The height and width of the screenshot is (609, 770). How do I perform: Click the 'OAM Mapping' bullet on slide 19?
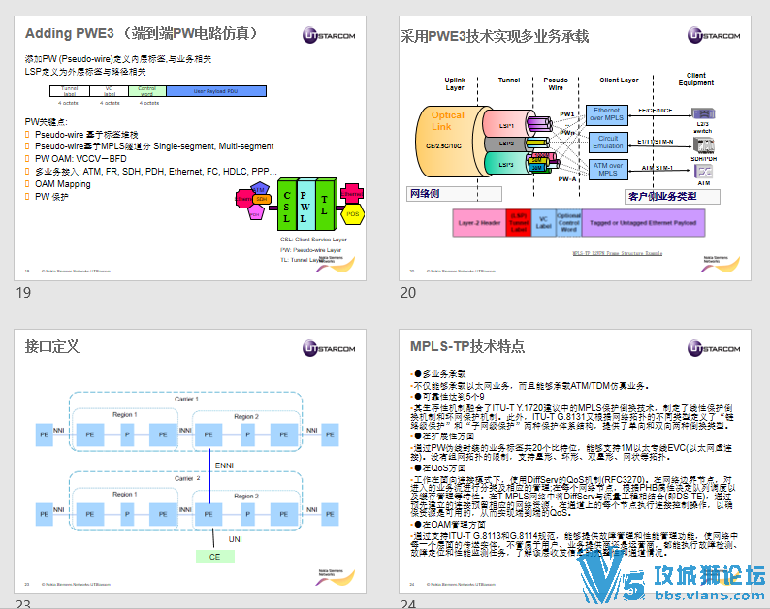(x=63, y=184)
